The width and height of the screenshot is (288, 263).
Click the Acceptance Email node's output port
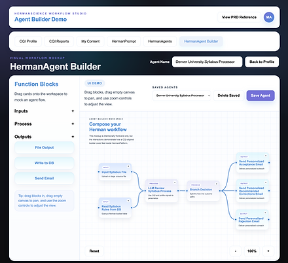[269, 163]
